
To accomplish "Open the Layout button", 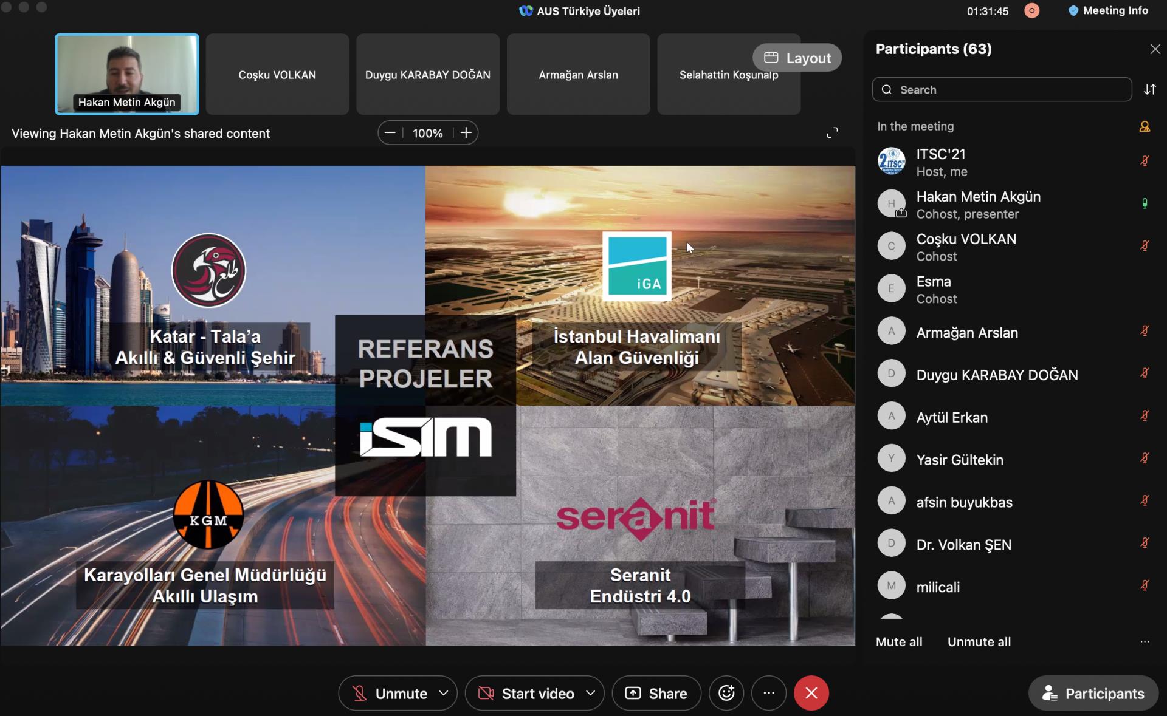I will pos(797,58).
